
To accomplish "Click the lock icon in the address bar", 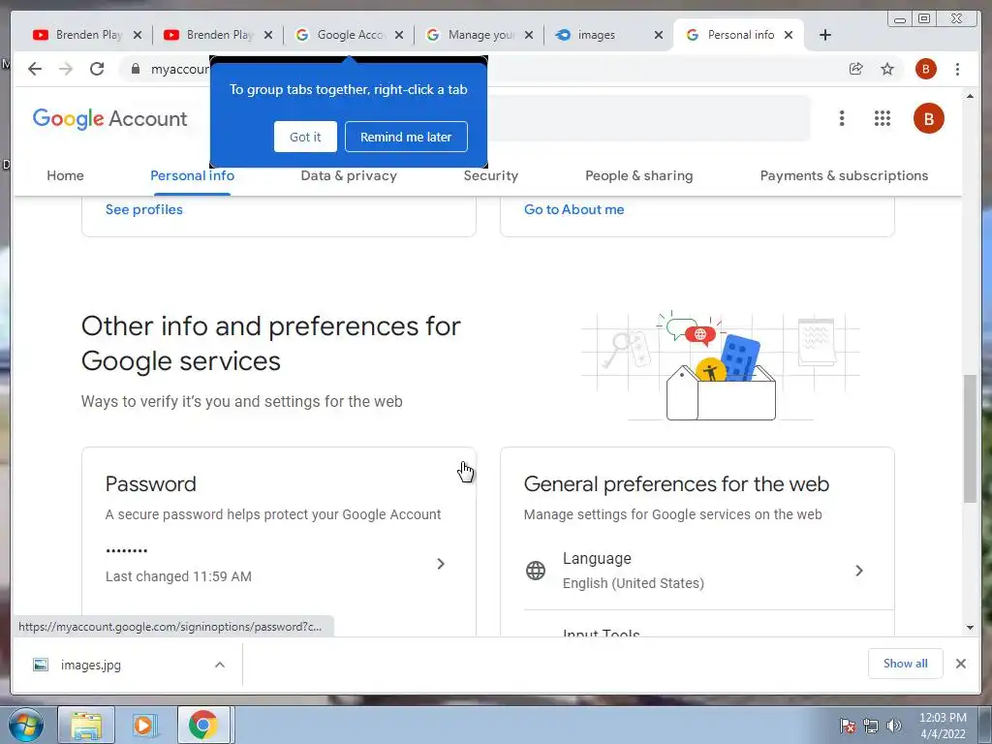I will click(136, 69).
